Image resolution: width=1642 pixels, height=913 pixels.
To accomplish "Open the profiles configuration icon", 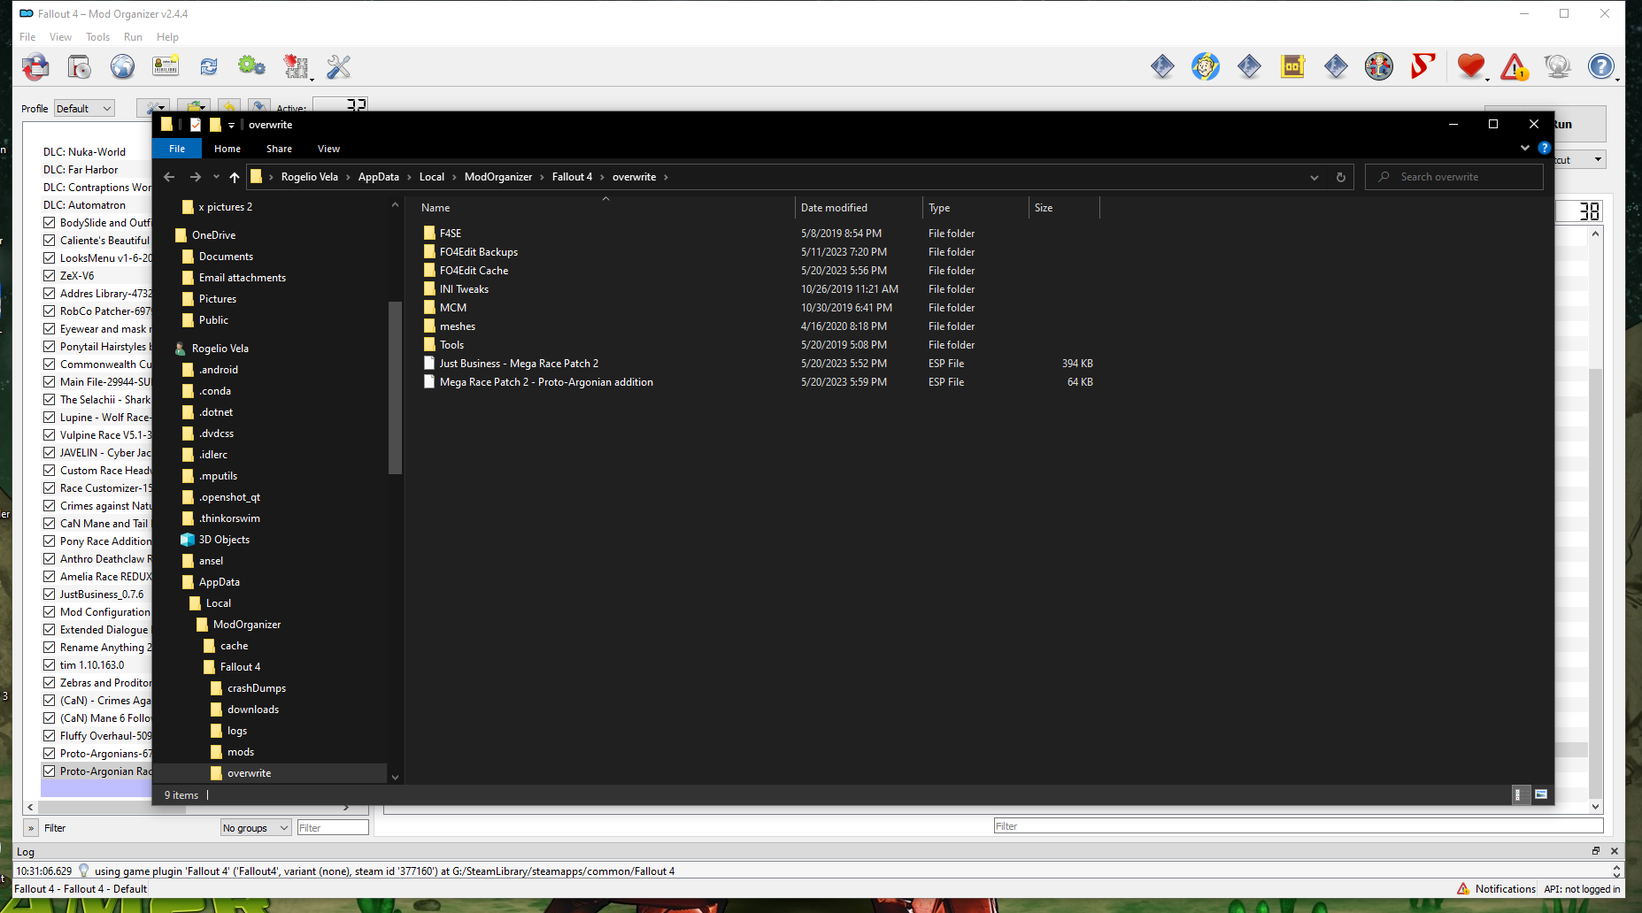I will (x=166, y=66).
